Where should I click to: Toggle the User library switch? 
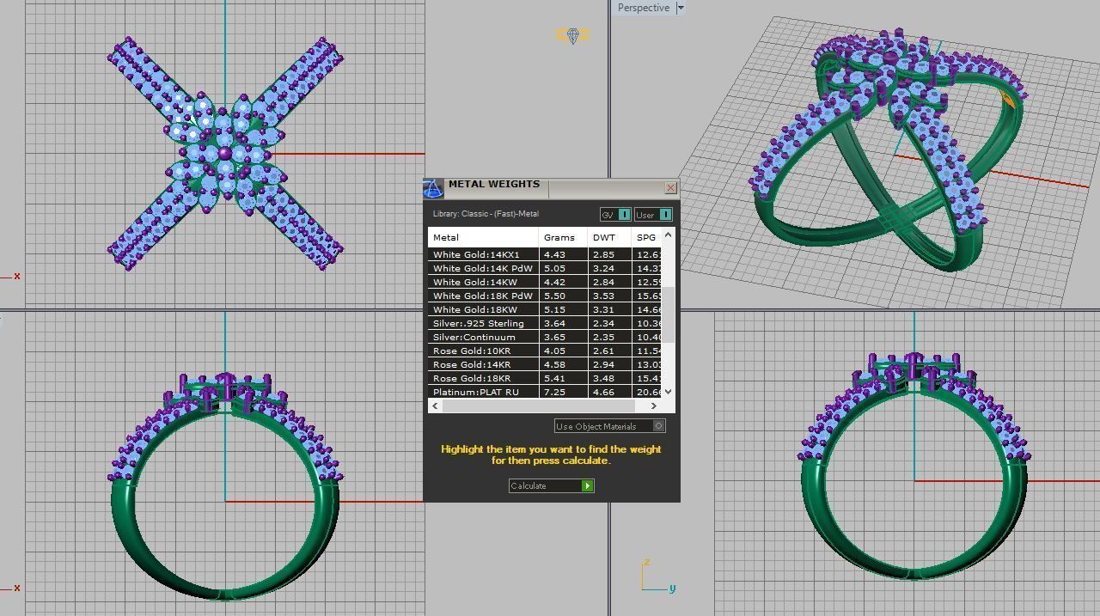tap(653, 215)
